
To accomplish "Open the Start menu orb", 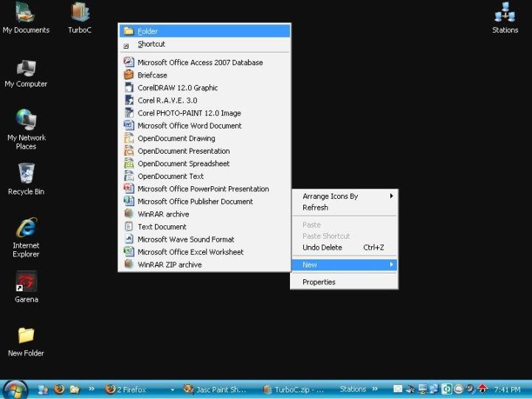I will click(14, 390).
